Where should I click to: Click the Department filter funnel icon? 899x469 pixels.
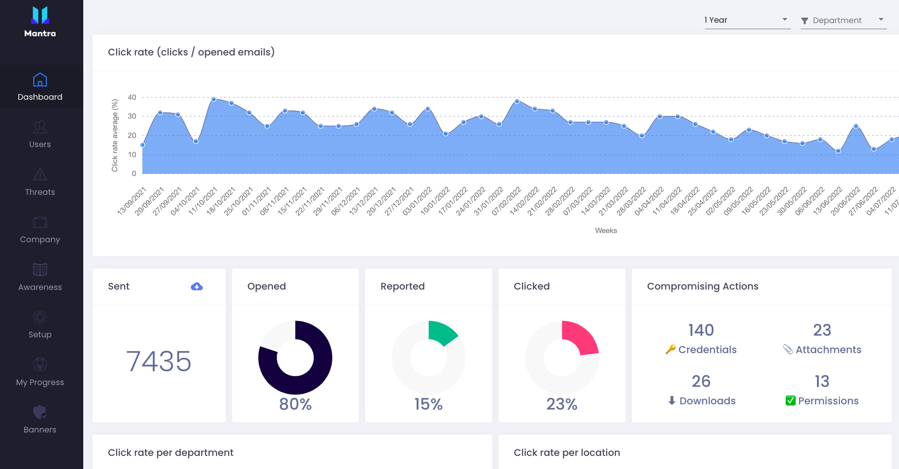805,21
